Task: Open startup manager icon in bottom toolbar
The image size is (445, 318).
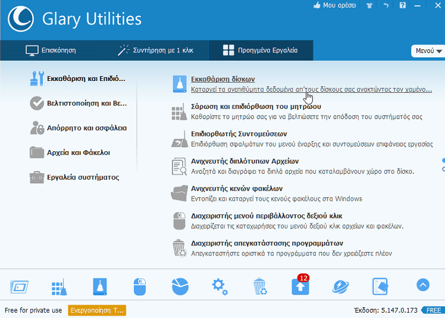Action: click(x=19, y=286)
